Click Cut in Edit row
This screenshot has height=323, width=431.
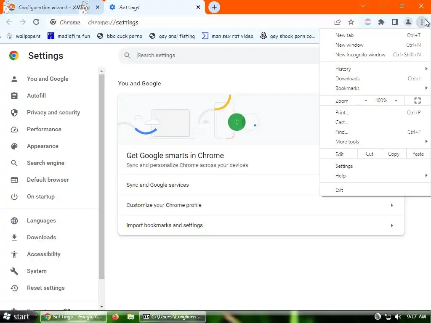pyautogui.click(x=370, y=154)
